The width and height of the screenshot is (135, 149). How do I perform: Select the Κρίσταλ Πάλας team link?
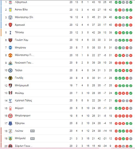click(x=23, y=101)
